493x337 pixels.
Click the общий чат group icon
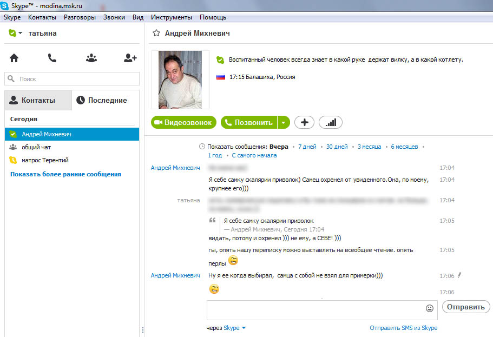13,147
